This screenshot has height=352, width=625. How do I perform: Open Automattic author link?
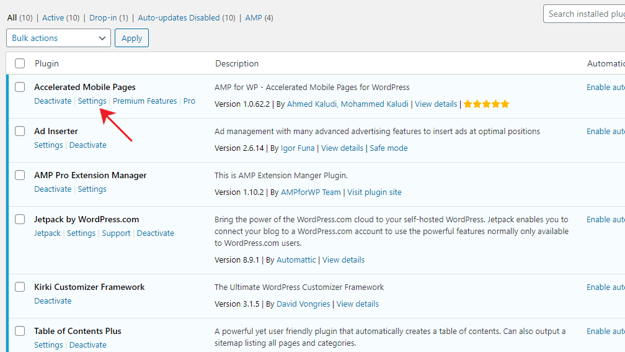[x=296, y=259]
